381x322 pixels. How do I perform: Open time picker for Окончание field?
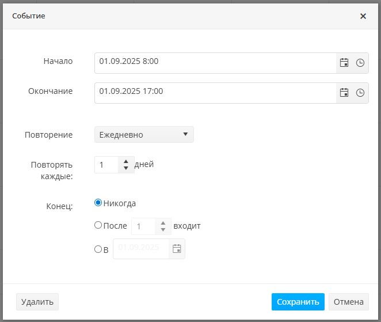[360, 92]
